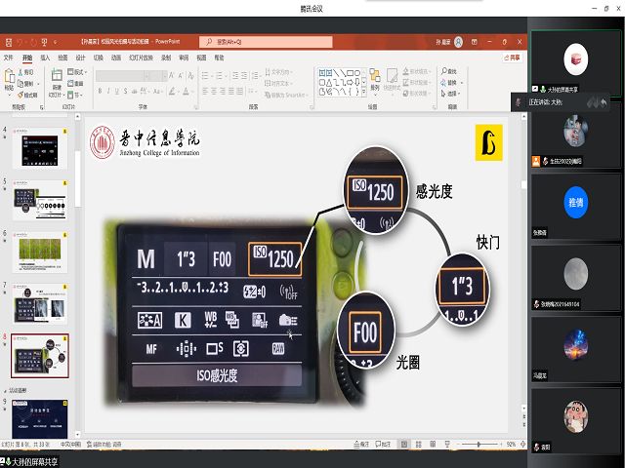Screen dimensions: 625x468
Task: Toggle Text Shadow formatting
Action: pyautogui.click(x=126, y=91)
